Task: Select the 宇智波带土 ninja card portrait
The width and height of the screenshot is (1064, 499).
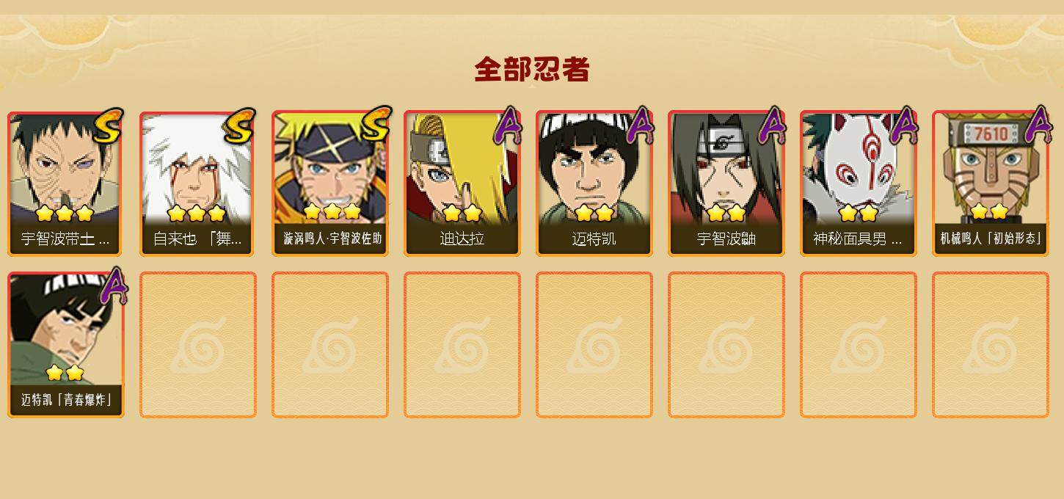Action: (x=66, y=183)
